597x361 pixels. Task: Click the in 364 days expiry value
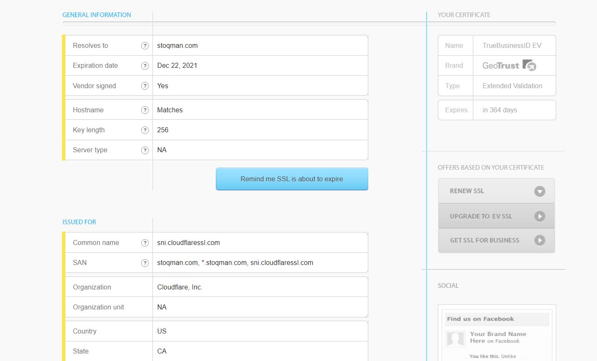coord(500,110)
